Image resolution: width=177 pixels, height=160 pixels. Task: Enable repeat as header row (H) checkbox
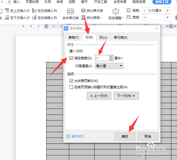point(71,87)
